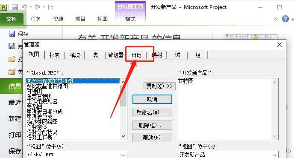Select 信息 in the backstage menu
The height and width of the screenshot is (158, 294).
click(x=12, y=86)
